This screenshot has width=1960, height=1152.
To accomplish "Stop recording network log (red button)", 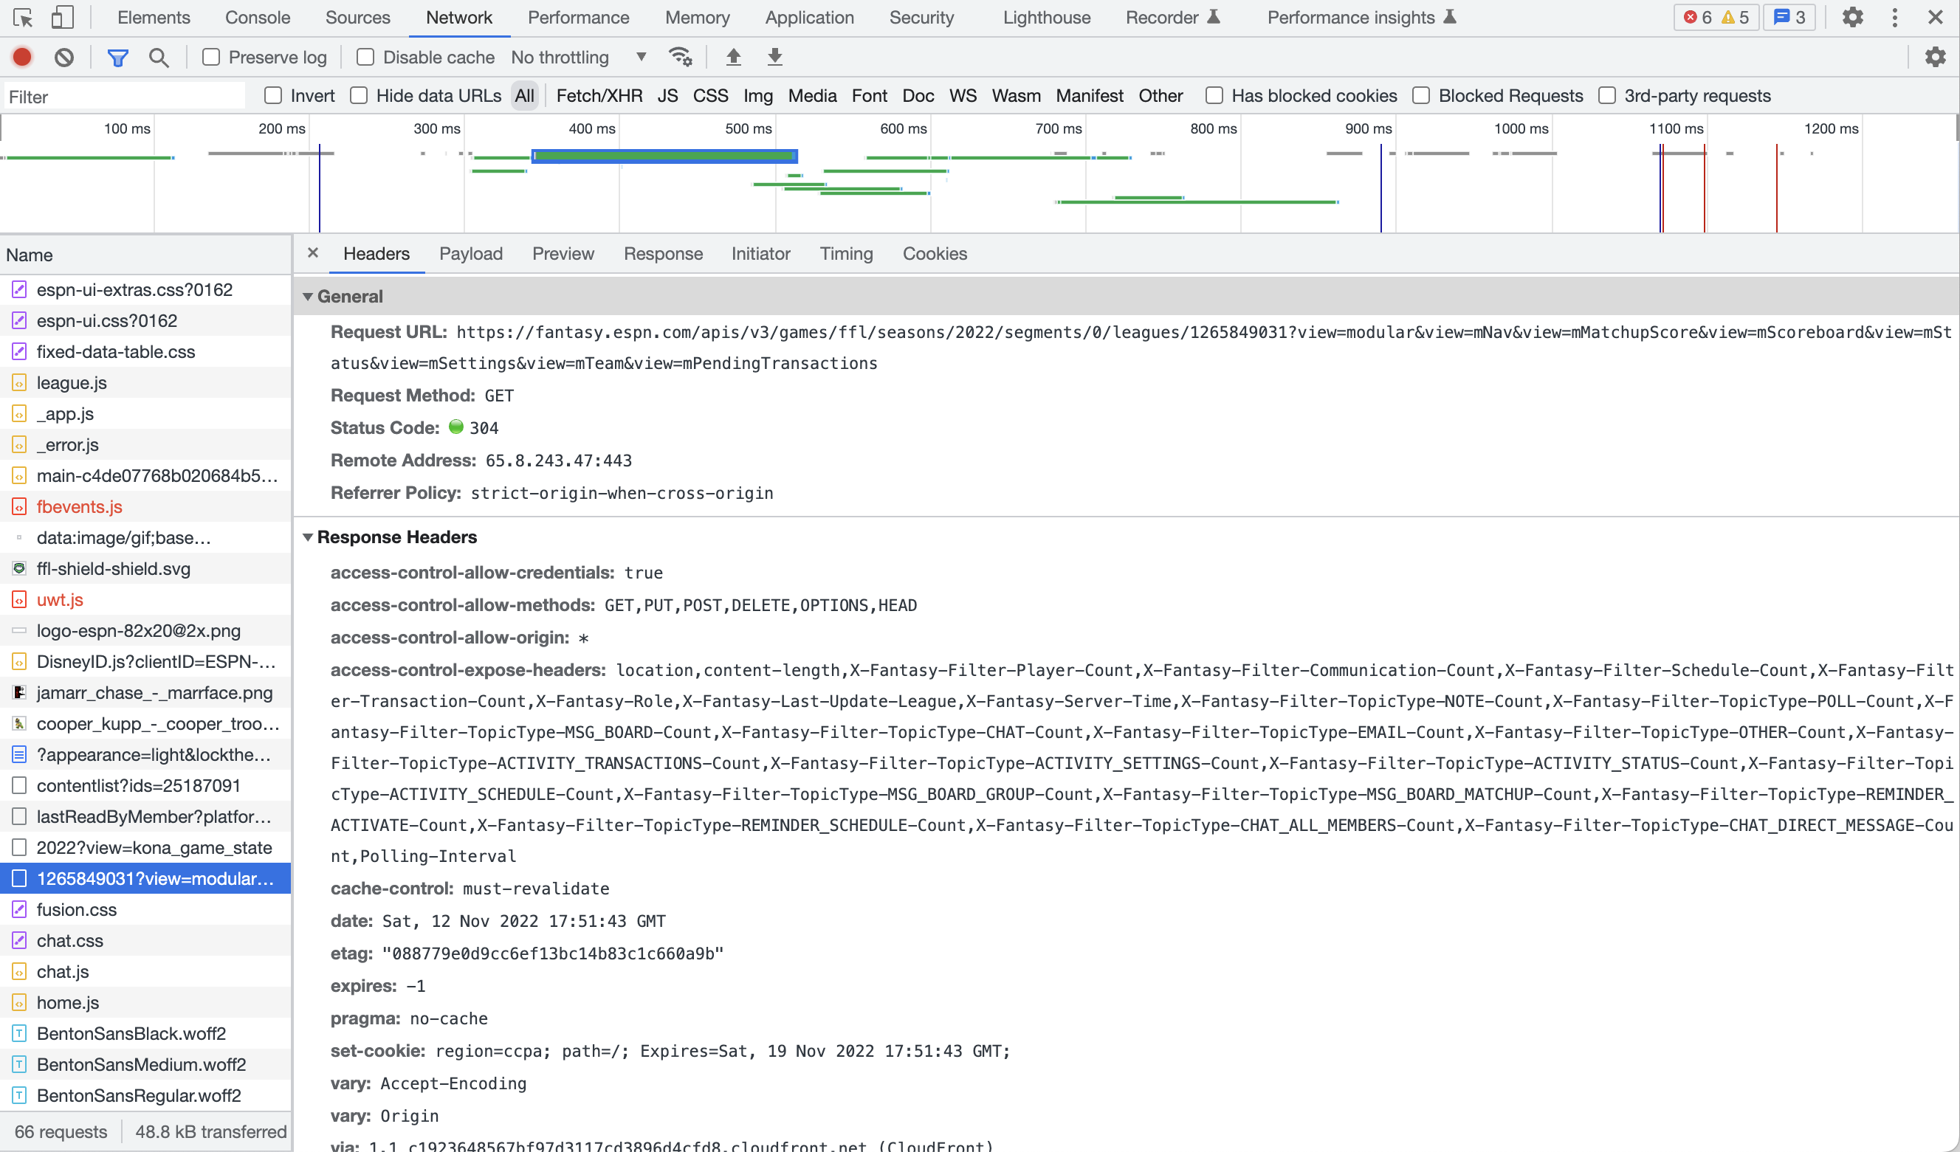I will 23,57.
